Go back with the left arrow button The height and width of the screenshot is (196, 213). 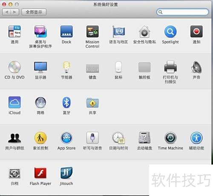pyautogui.click(x=6, y=12)
